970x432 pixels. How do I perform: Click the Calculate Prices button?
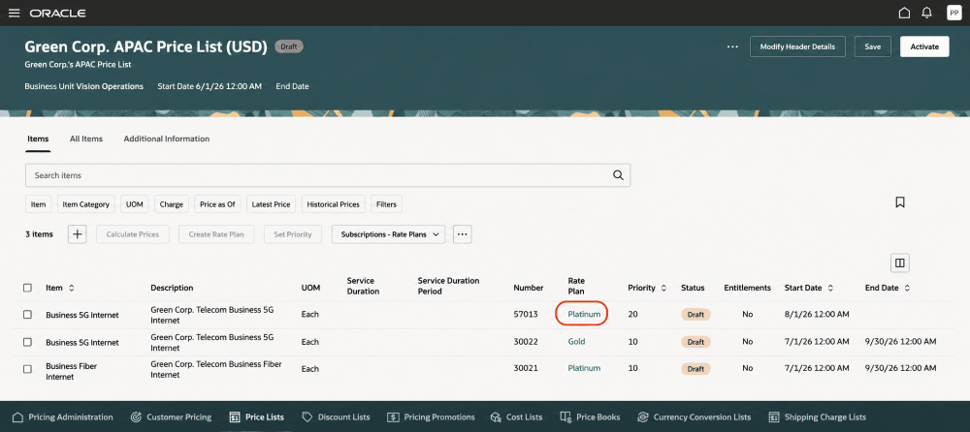pyautogui.click(x=132, y=234)
